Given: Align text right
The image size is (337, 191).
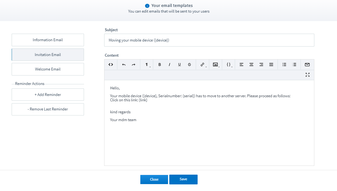Looking at the screenshot, I should (x=261, y=65).
